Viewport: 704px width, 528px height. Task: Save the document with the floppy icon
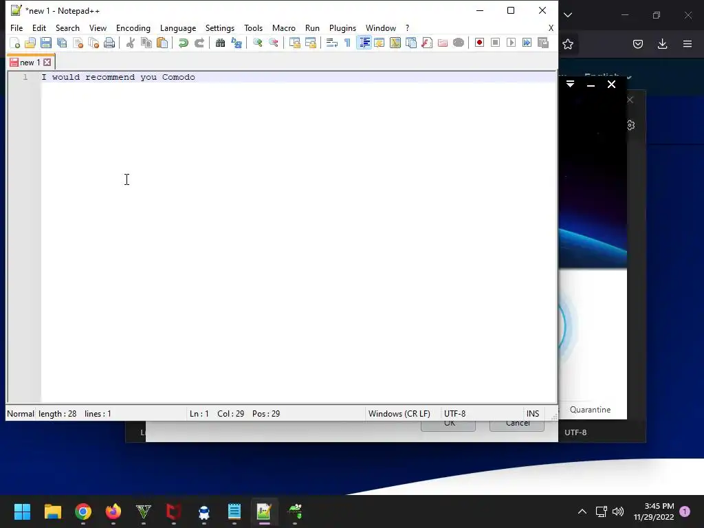46,43
